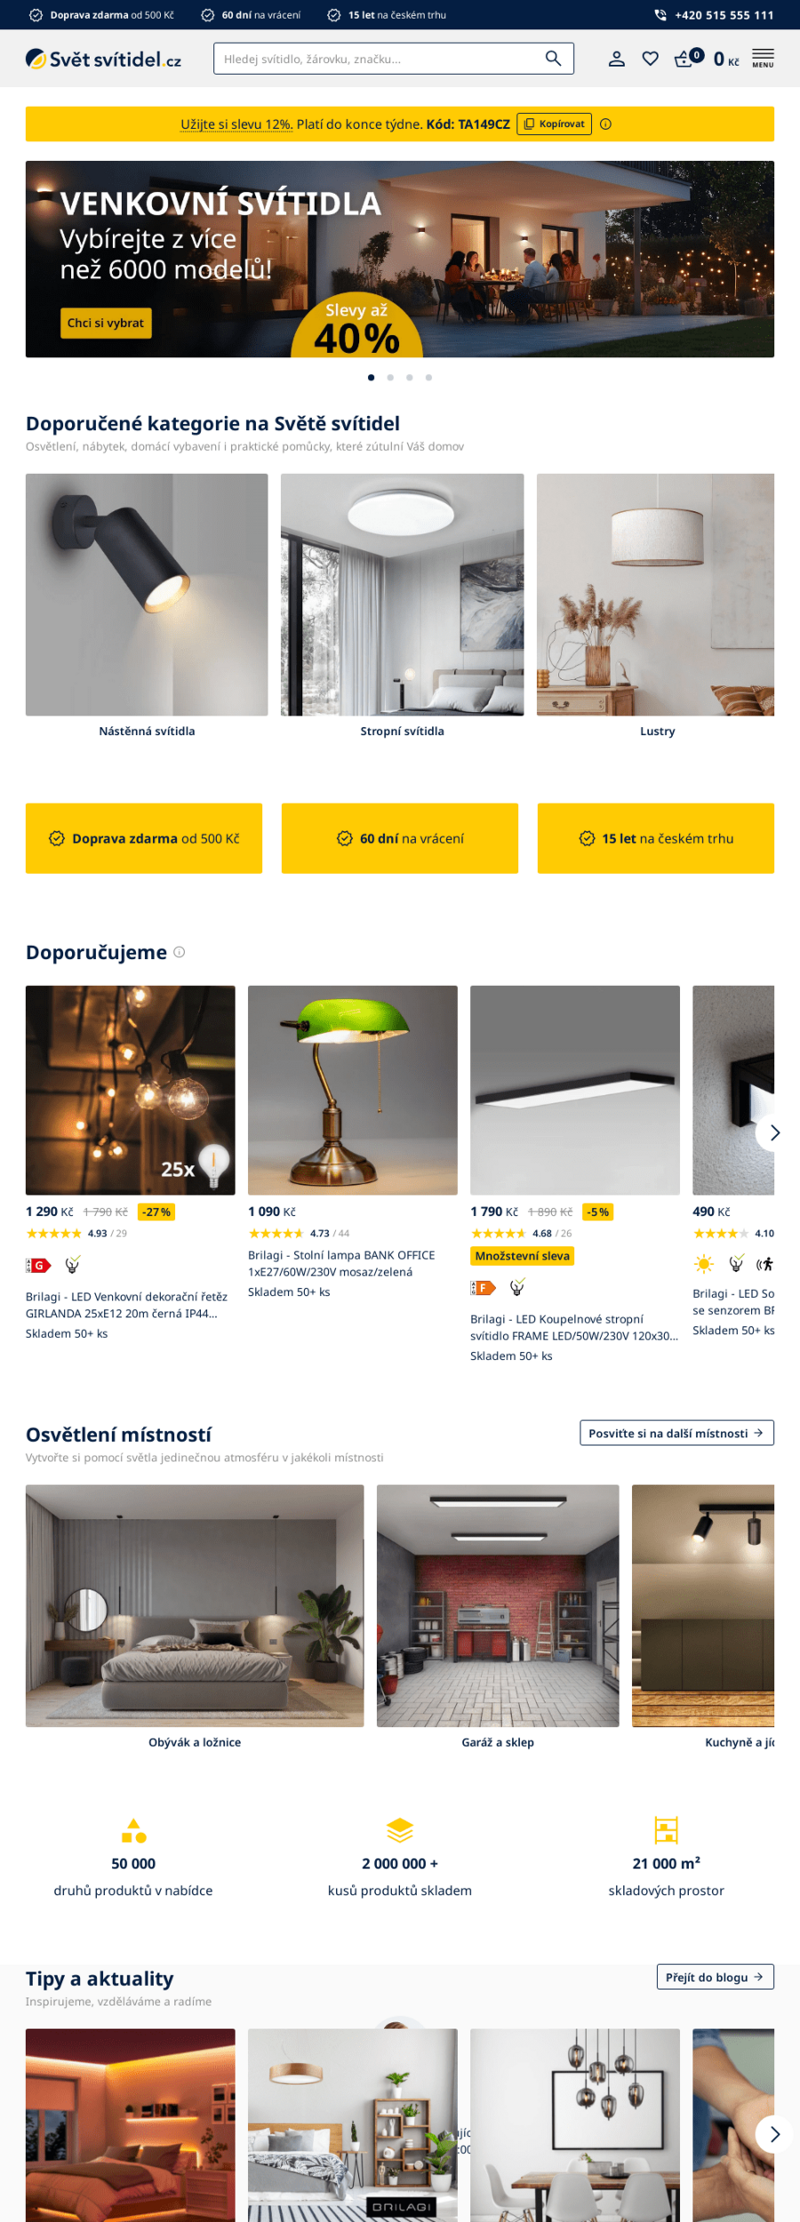Image resolution: width=800 pixels, height=2222 pixels.
Task: Open the Přejít do blogu link
Action: [x=715, y=1977]
